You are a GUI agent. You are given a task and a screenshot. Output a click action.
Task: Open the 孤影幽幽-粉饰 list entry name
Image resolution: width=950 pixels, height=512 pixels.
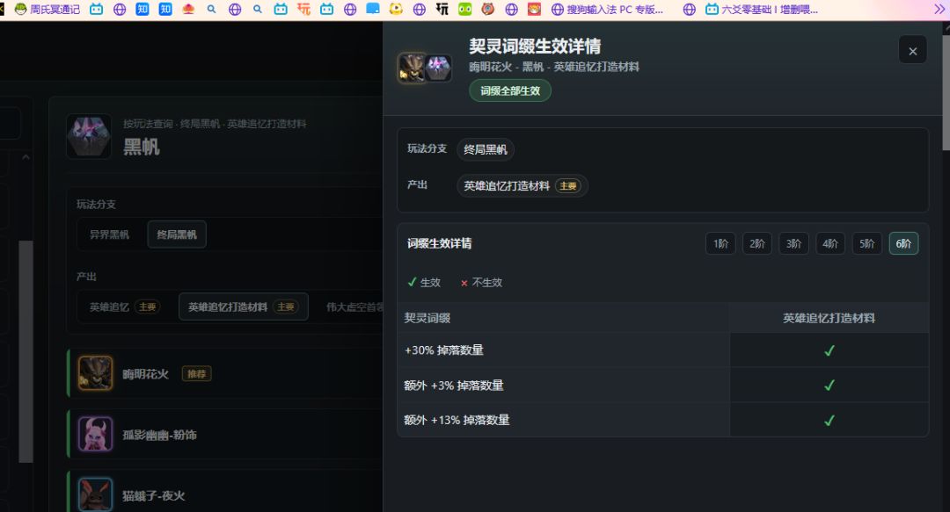tap(160, 435)
